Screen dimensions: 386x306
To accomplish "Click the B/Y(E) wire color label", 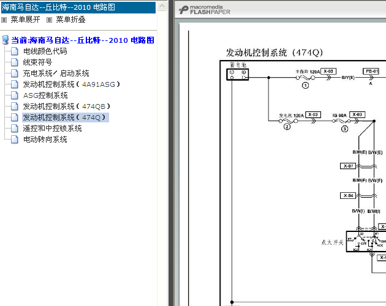I will point(348,78).
